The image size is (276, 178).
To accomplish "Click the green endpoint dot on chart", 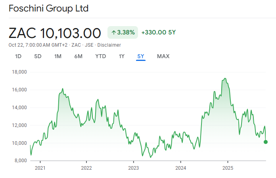I will pyautogui.click(x=265, y=142).
